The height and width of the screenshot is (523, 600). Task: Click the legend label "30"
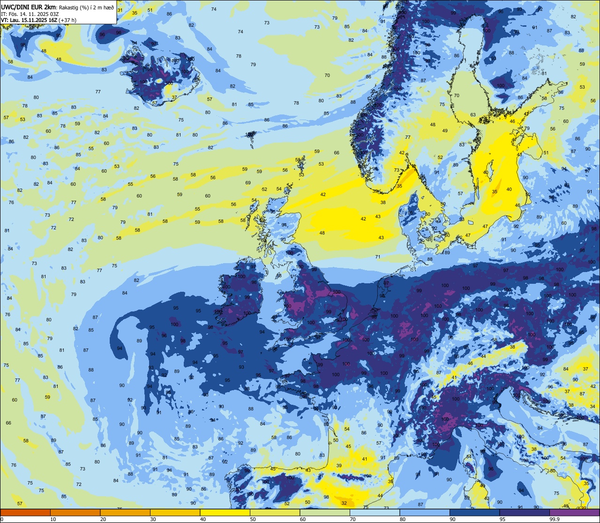click(x=153, y=519)
